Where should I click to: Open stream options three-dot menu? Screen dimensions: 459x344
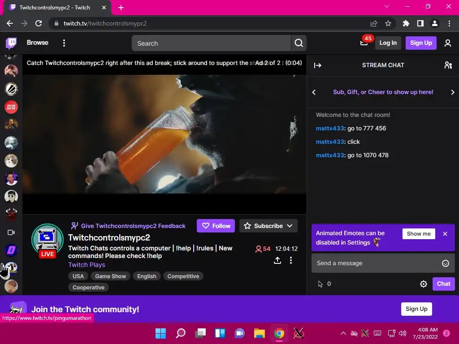pos(290,260)
